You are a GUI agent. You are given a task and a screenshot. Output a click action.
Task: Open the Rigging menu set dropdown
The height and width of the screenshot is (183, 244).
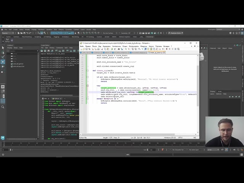tap(8, 33)
